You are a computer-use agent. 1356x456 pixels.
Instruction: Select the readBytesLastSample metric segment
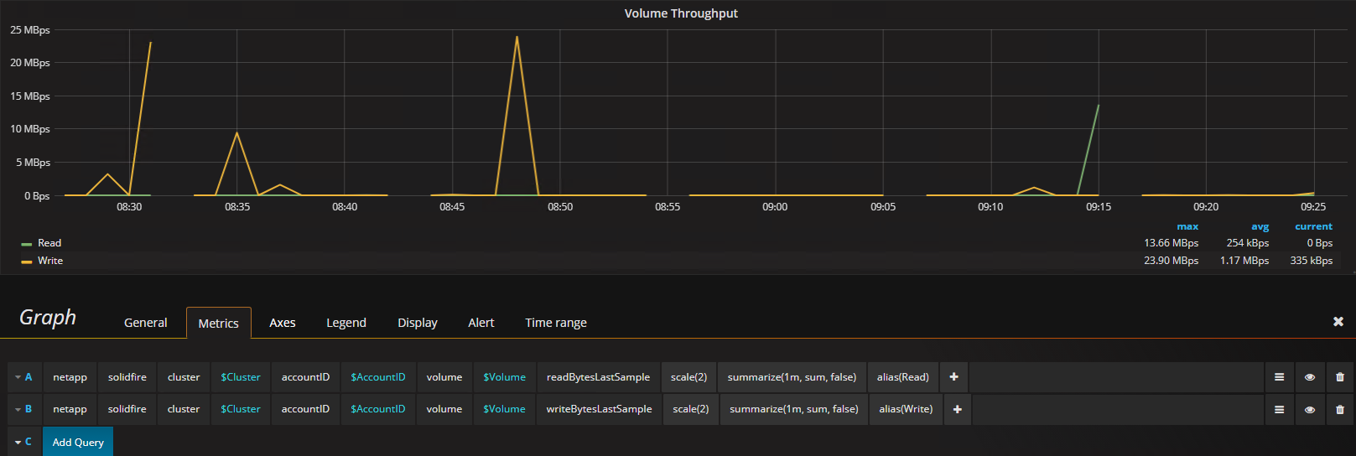click(x=598, y=377)
